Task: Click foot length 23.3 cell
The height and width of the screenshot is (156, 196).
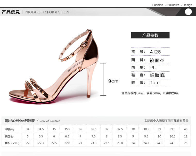Action: (94, 143)
